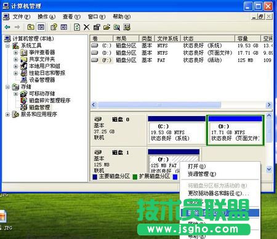
Task: Click the volume list left scroll arrow
Action: coord(94,105)
